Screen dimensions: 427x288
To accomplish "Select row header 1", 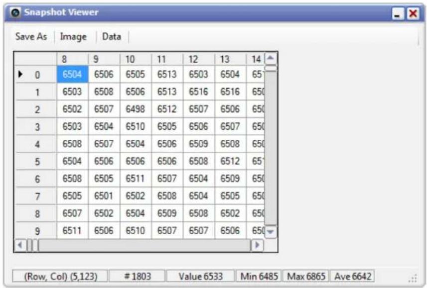I will click(35, 92).
